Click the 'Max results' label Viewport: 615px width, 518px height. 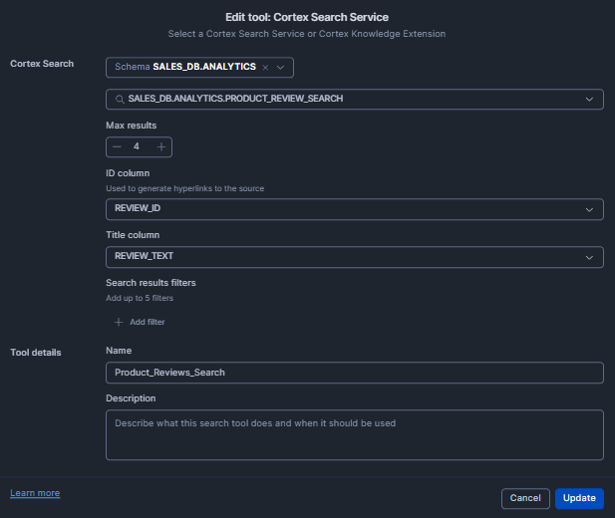tap(131, 126)
